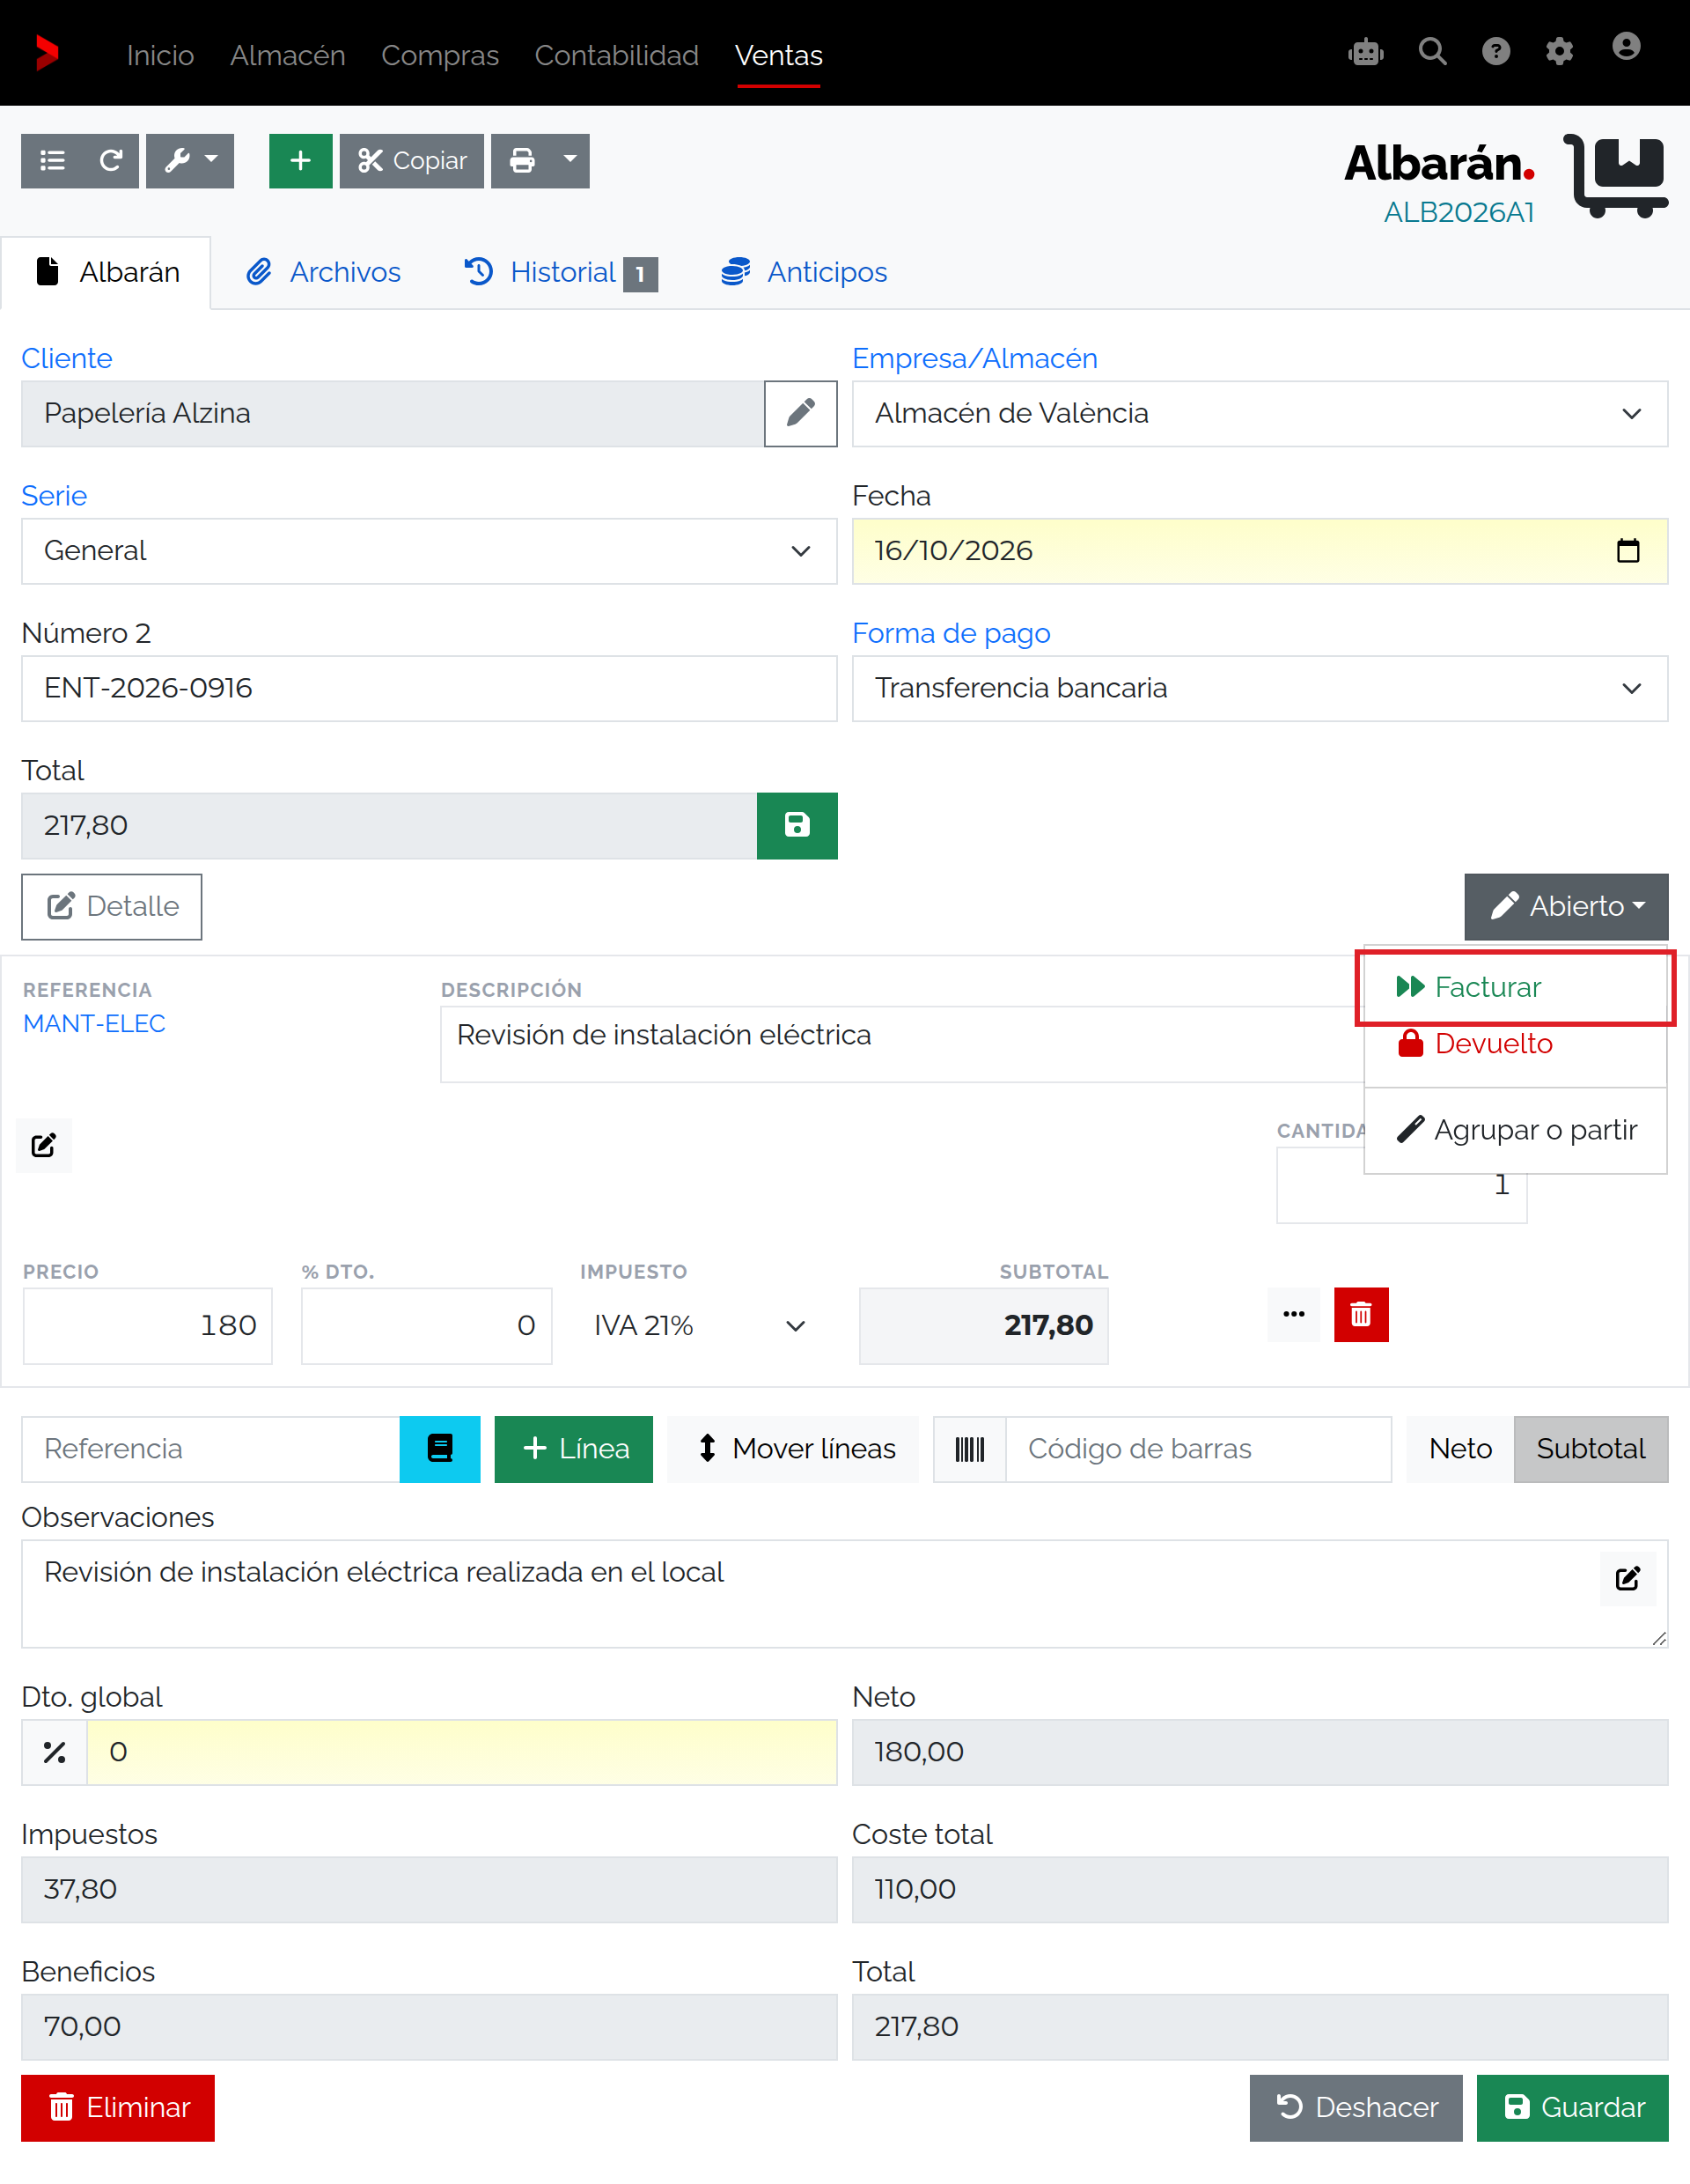Viewport: 1690px width, 2184px height.
Task: Select Agrupar o partir option
Action: (x=1514, y=1130)
